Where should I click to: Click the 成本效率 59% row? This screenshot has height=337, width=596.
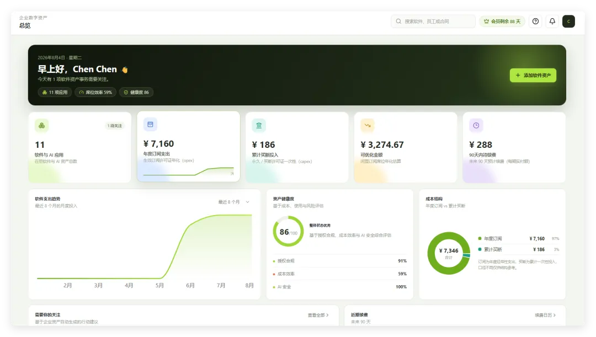340,274
